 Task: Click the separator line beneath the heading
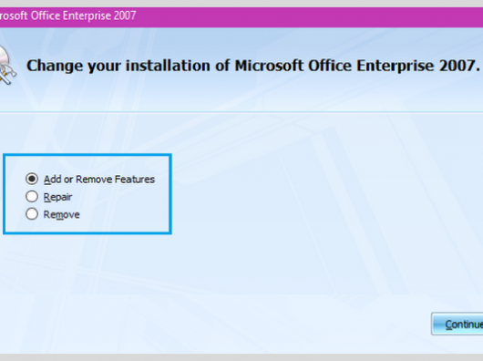241,112
